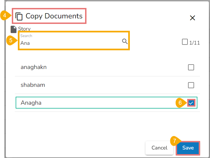Viewport: 210px width, 158px height.
Task: Click the magnifier search icon
Action: point(125,41)
